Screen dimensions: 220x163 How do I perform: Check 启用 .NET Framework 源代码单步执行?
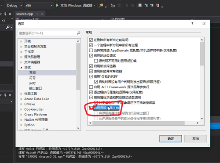pos(91,87)
